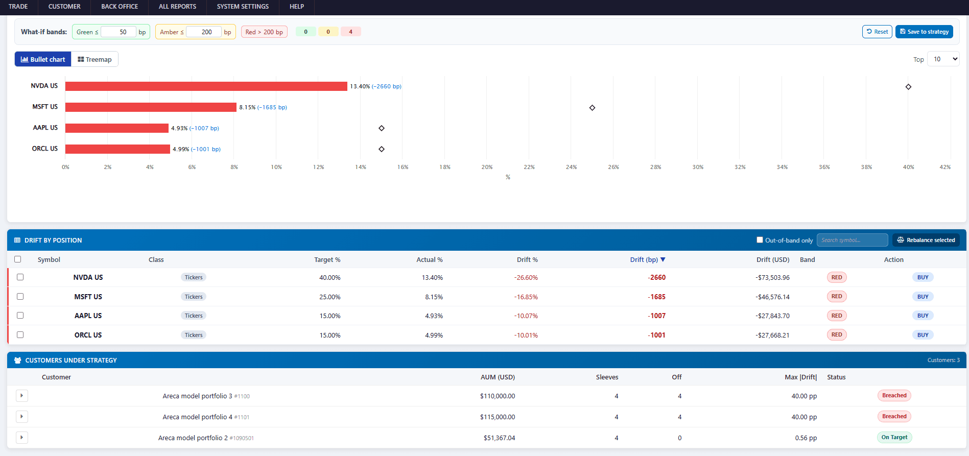969x456 pixels.
Task: Open the Customer menu
Action: tap(64, 7)
